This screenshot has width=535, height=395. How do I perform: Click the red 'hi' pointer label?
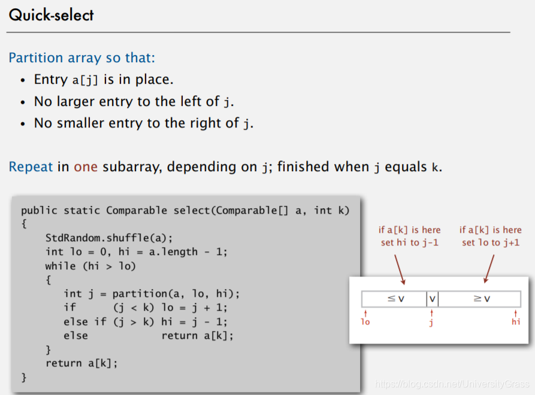coord(516,322)
